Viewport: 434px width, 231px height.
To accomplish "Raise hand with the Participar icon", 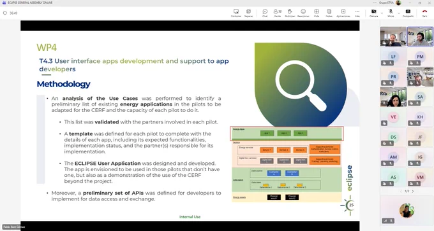I will pyautogui.click(x=290, y=13).
